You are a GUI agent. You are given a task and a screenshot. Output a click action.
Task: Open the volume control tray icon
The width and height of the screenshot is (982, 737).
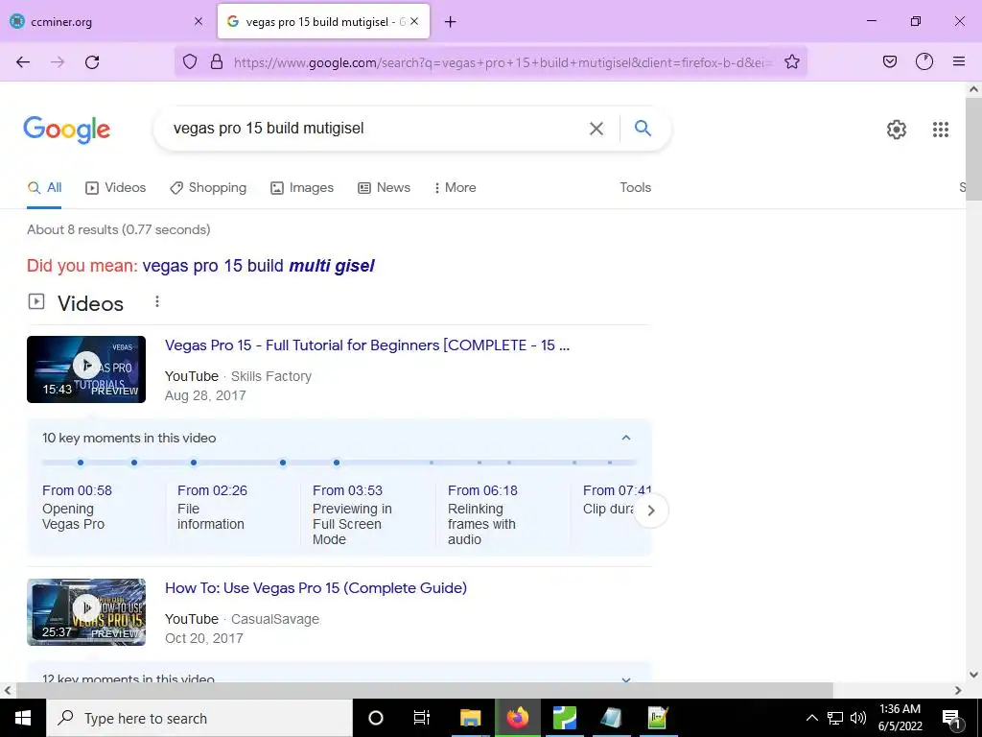click(858, 718)
